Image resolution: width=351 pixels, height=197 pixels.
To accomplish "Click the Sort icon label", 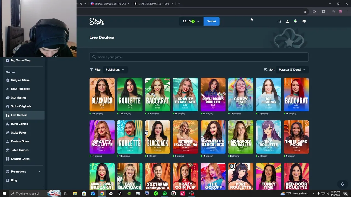I will [269, 69].
